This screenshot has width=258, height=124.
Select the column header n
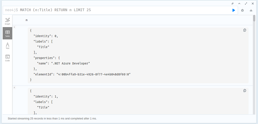pyautogui.click(x=26, y=20)
